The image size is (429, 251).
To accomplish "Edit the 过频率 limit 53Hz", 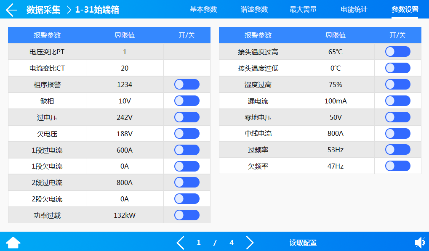I will [x=336, y=150].
